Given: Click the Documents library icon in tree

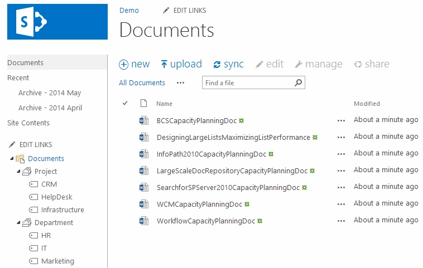Looking at the screenshot, I should (x=21, y=159).
